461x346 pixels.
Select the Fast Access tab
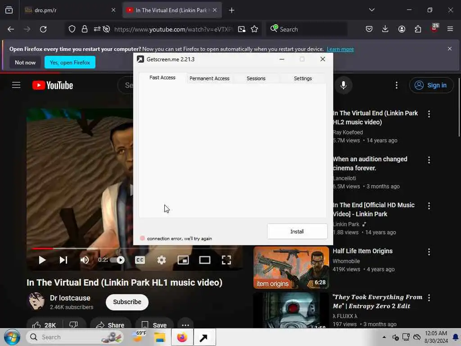click(x=162, y=77)
